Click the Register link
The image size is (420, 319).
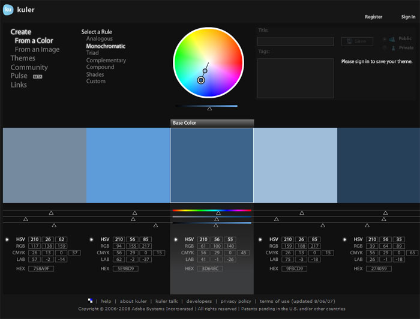click(x=373, y=17)
